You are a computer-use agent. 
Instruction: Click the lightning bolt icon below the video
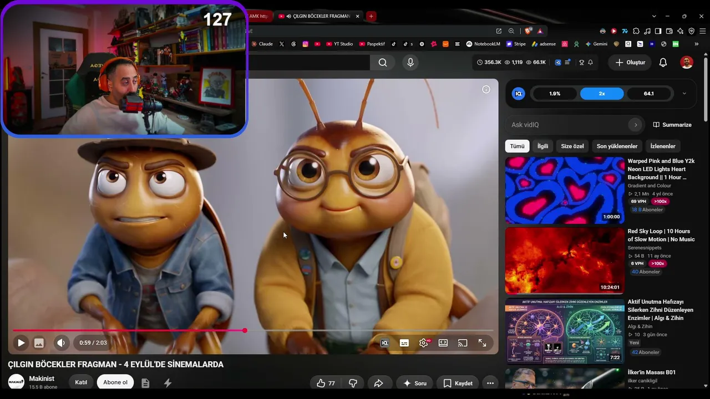(168, 383)
